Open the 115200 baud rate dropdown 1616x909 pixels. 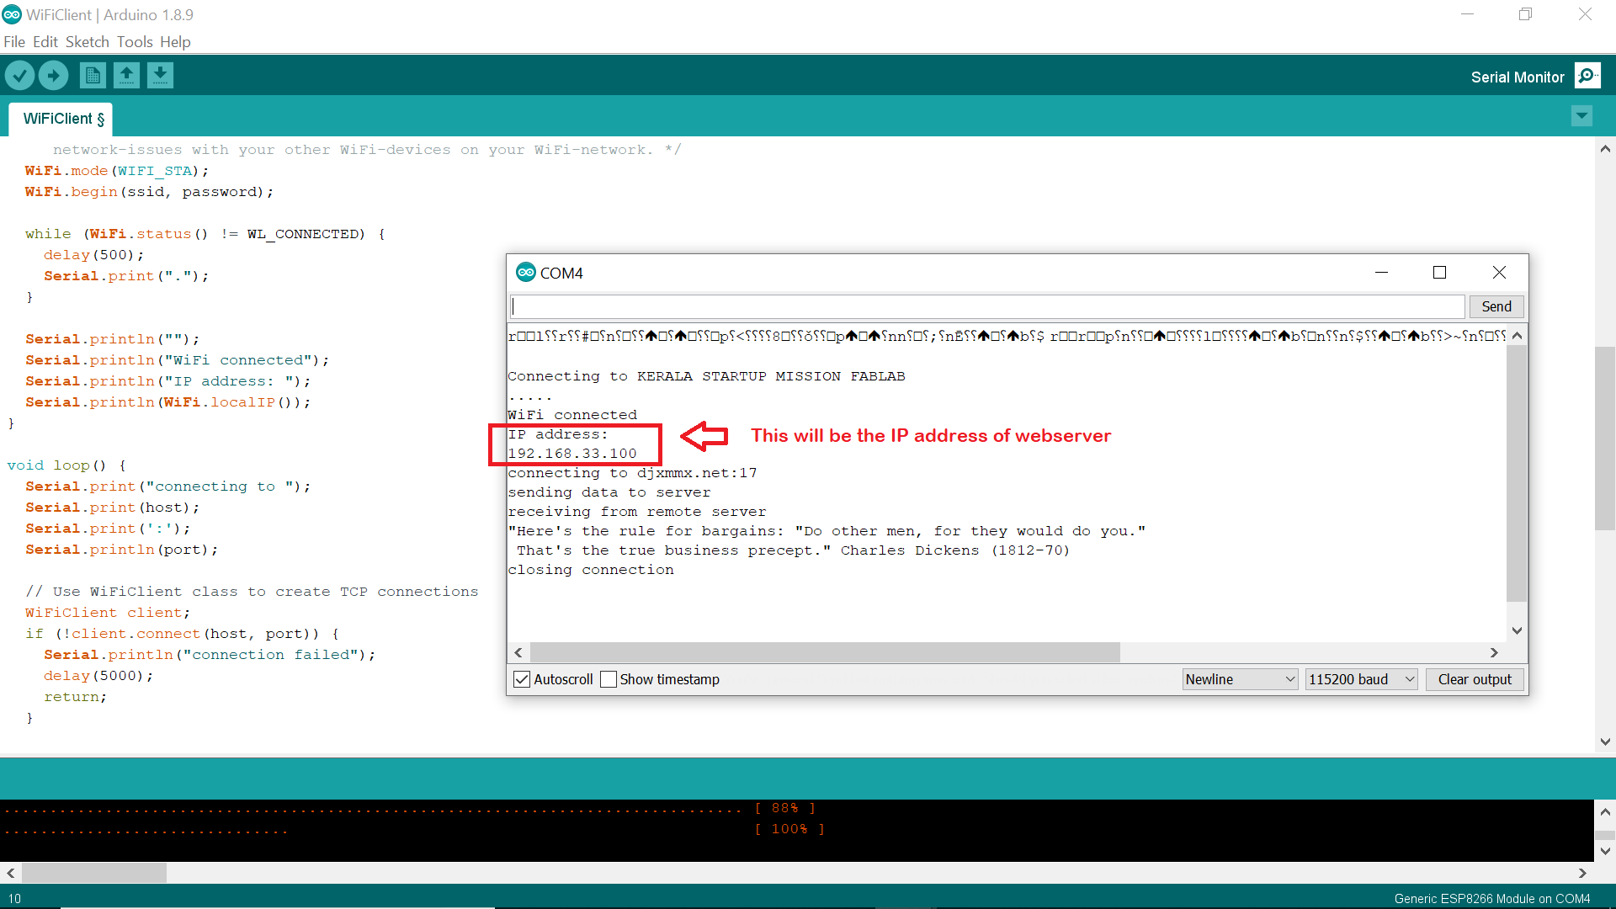point(1362,679)
